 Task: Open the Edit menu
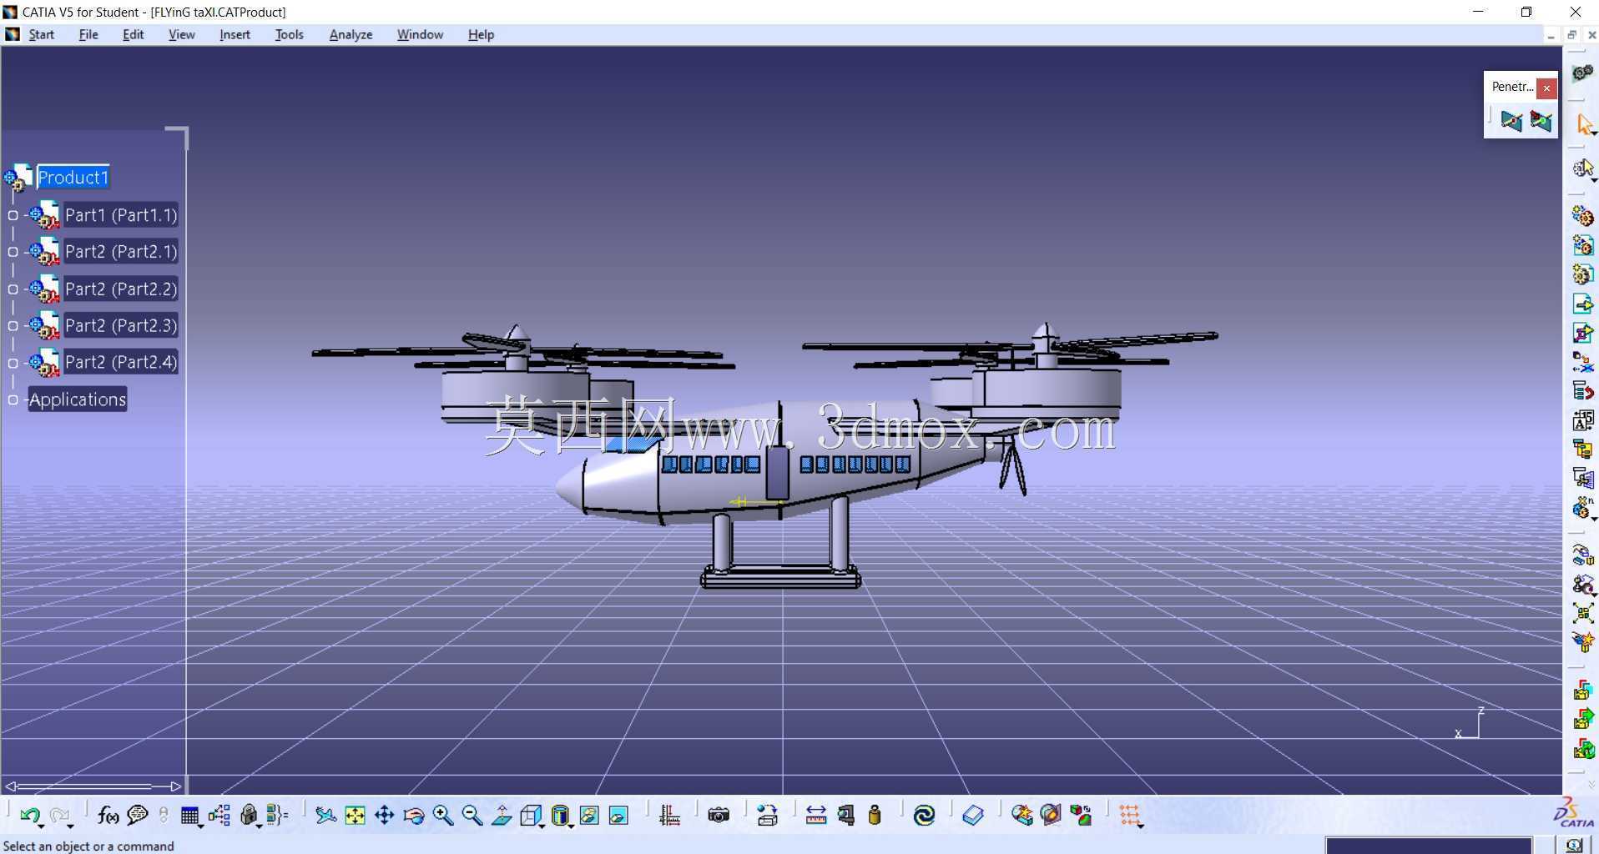click(133, 34)
